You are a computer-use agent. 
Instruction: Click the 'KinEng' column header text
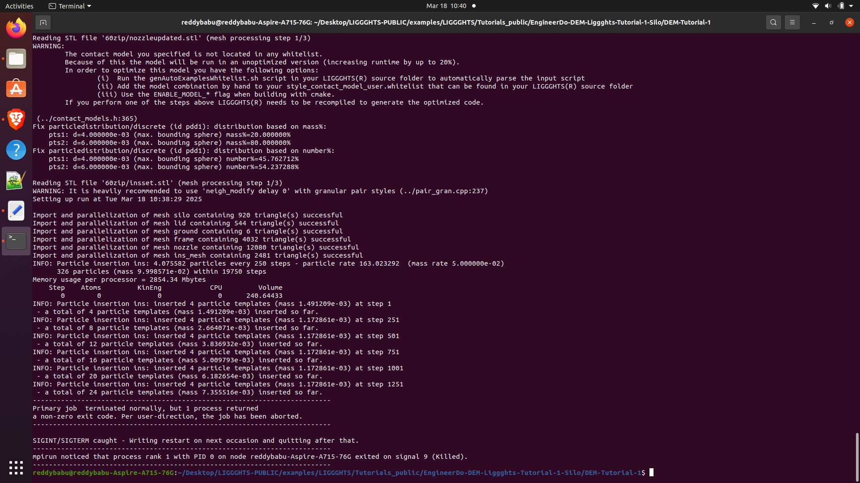point(149,288)
